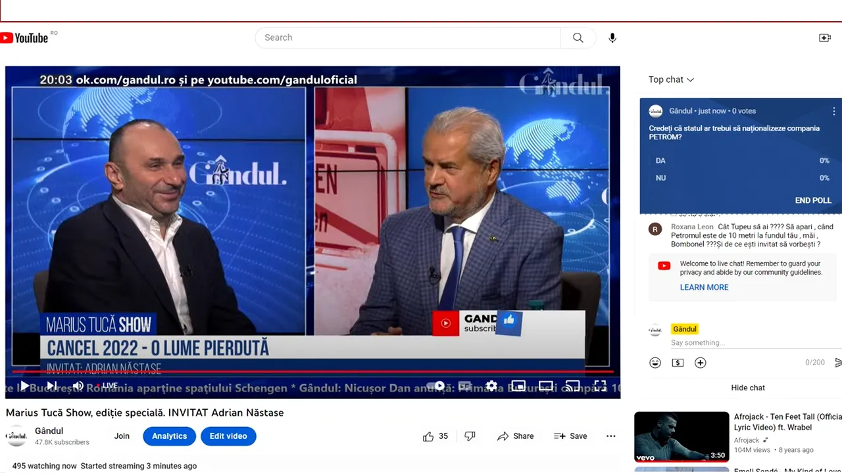Open the video's more actions ellipsis menu

(610, 436)
